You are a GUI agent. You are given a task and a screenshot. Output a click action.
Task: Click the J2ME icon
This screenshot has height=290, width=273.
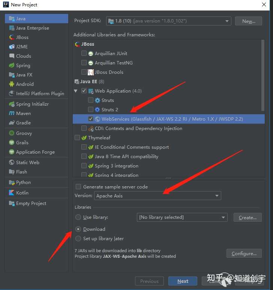point(12,46)
